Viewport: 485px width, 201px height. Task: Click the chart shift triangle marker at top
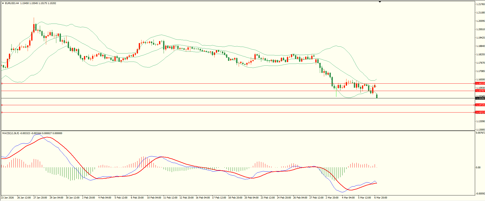pos(380,2)
